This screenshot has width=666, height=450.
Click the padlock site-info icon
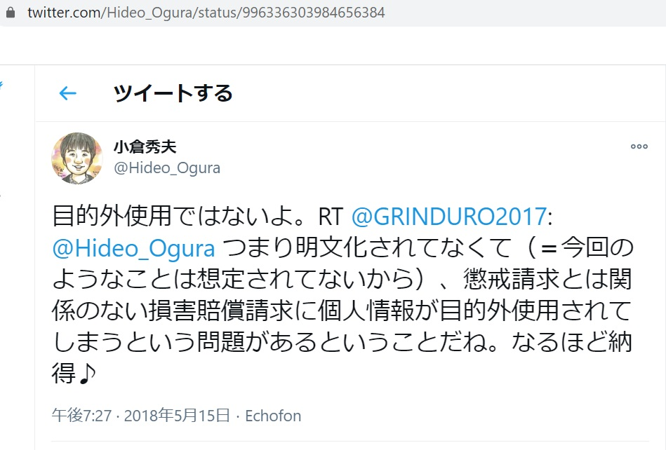(x=11, y=13)
